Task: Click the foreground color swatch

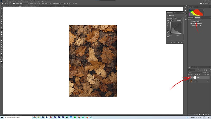Action: click(1, 61)
